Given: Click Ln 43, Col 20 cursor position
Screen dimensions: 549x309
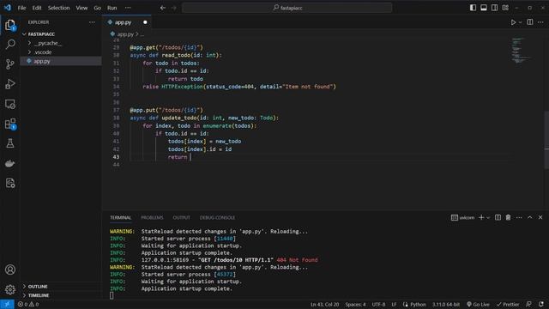Looking at the screenshot, I should tap(324, 305).
